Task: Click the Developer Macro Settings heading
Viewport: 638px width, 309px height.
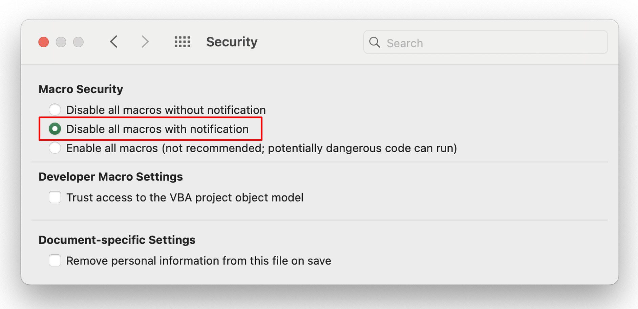Action: 111,177
